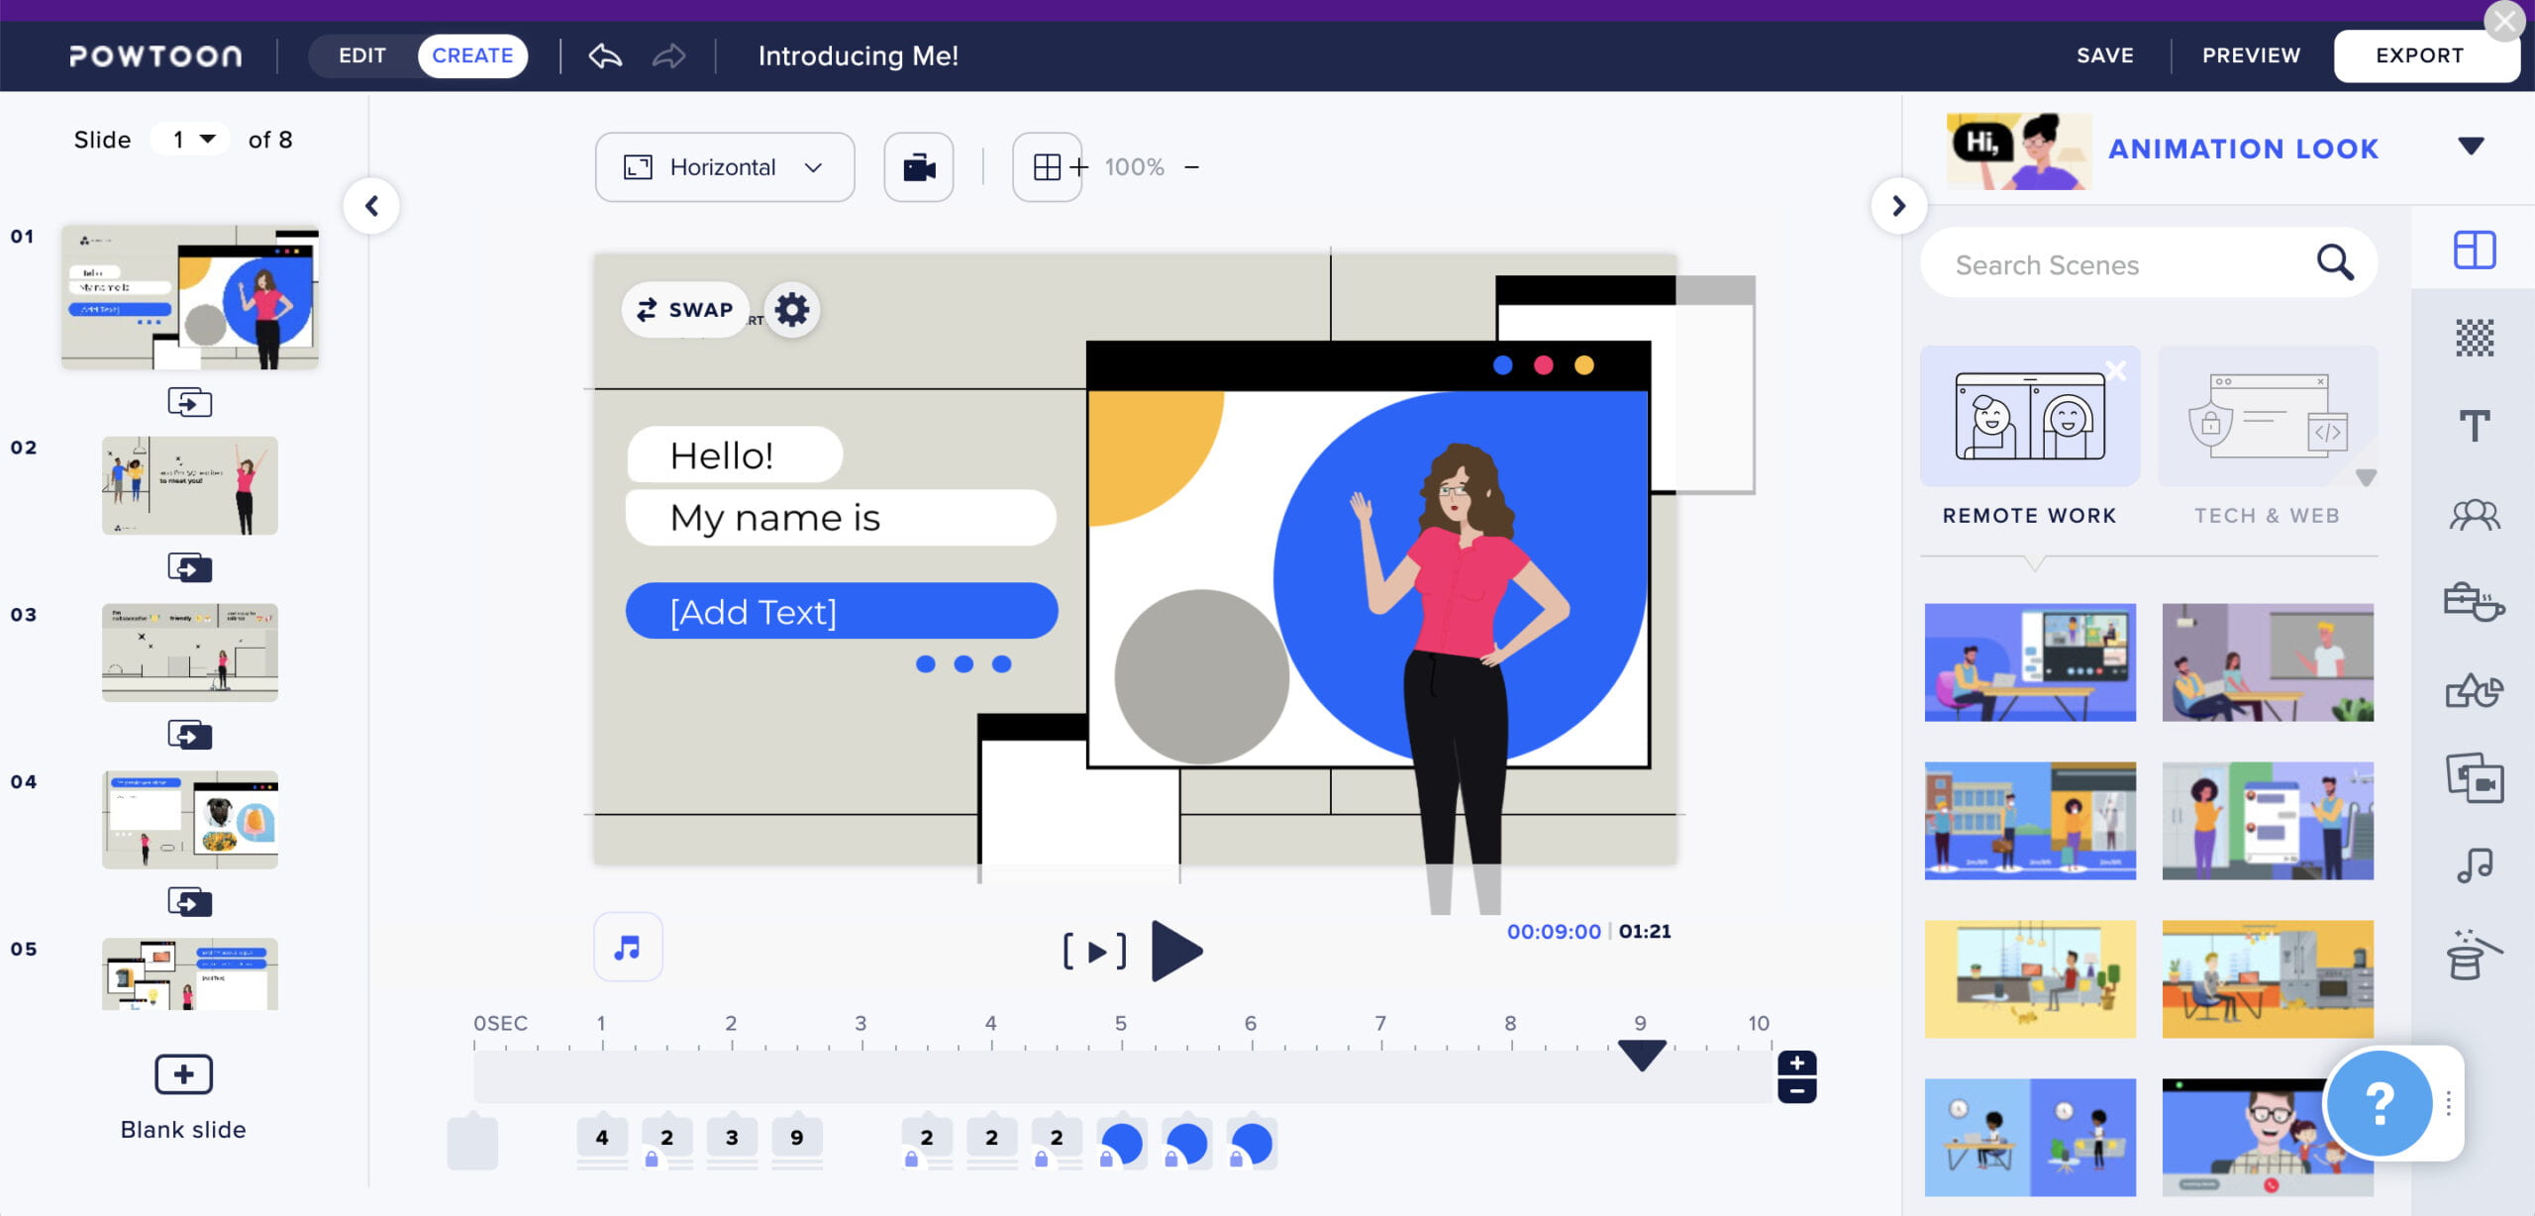The width and height of the screenshot is (2535, 1216).
Task: Click the Powtoon logo
Action: (x=155, y=55)
